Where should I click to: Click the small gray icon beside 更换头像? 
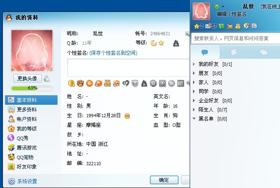click(47, 79)
